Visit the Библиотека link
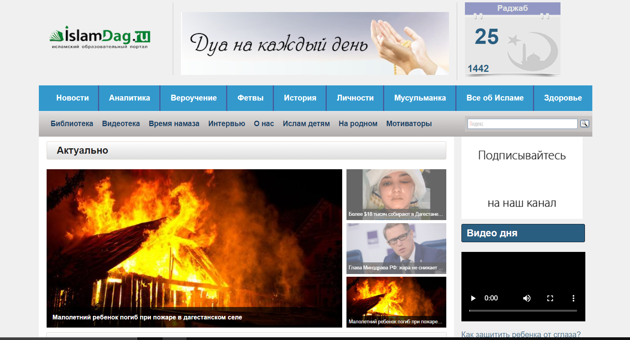 (x=72, y=124)
